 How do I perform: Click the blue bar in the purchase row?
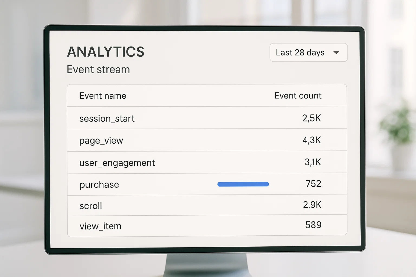tap(243, 184)
